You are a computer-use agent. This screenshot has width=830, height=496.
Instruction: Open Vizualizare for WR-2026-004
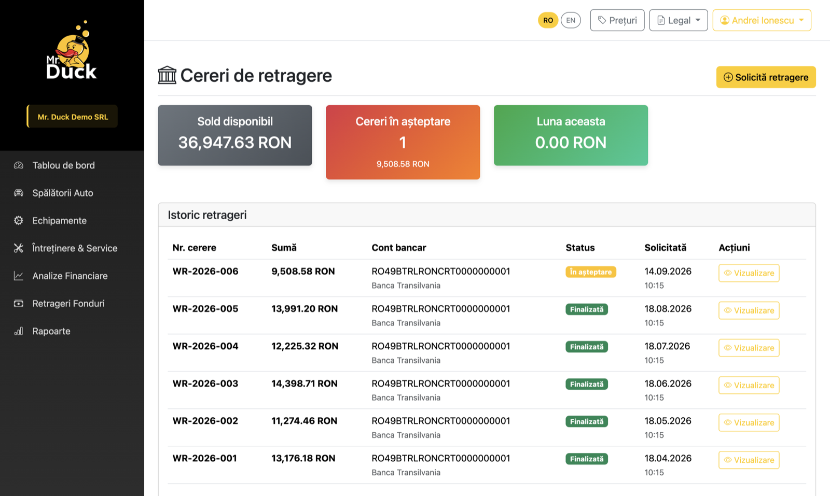749,348
